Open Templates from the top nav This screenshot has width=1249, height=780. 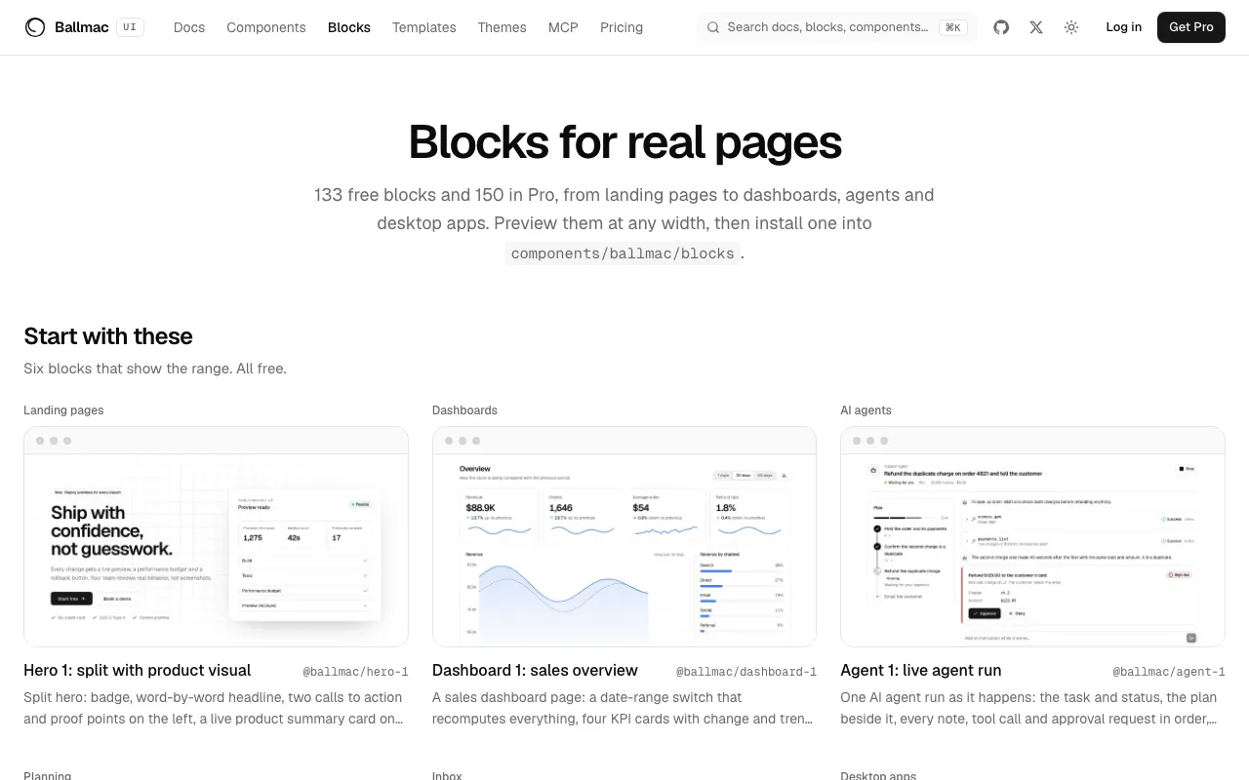[424, 27]
